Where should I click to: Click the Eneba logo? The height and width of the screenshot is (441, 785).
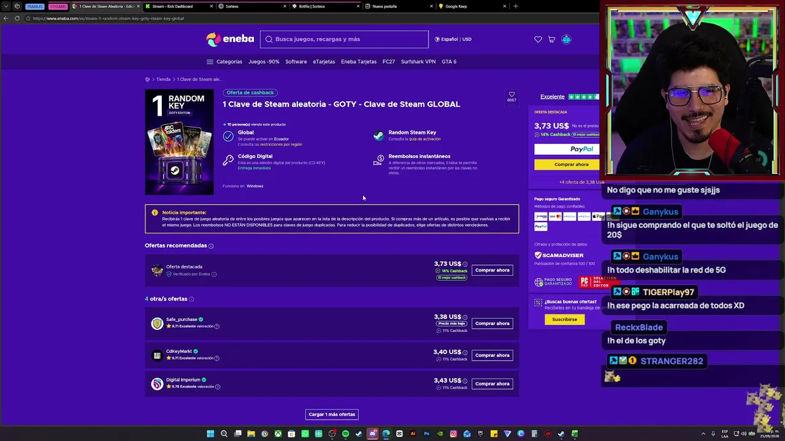[x=230, y=39]
